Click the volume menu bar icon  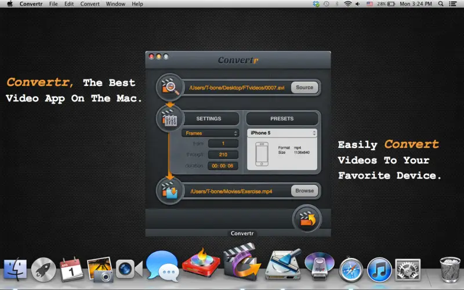click(x=358, y=4)
